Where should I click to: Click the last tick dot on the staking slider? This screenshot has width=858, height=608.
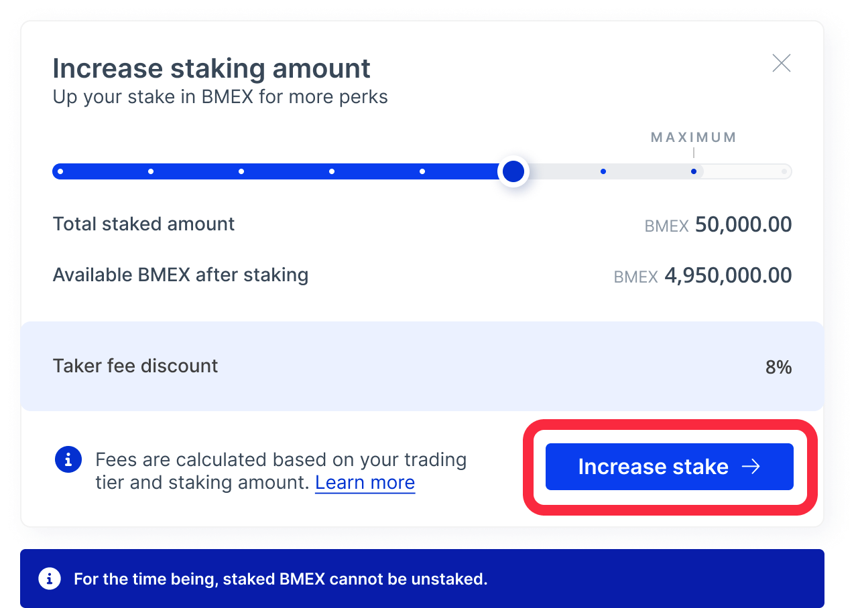784,171
